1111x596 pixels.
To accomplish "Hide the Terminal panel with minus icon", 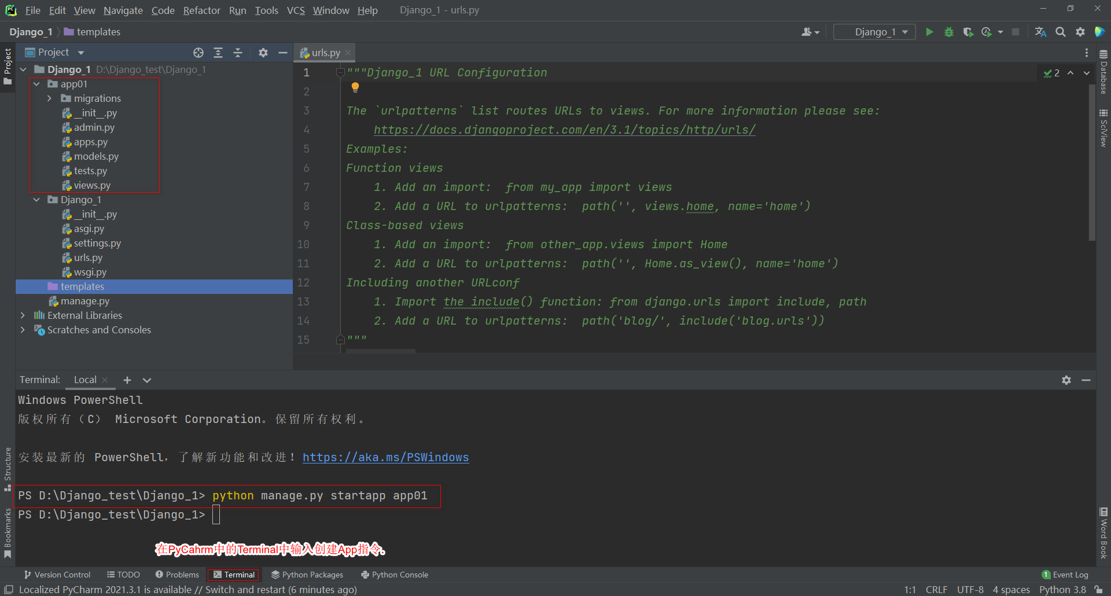I will click(1086, 380).
